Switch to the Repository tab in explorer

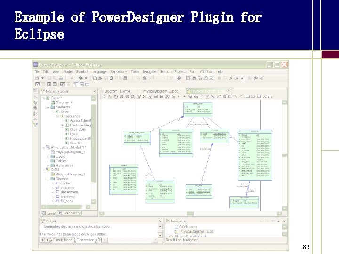pyautogui.click(x=70, y=213)
